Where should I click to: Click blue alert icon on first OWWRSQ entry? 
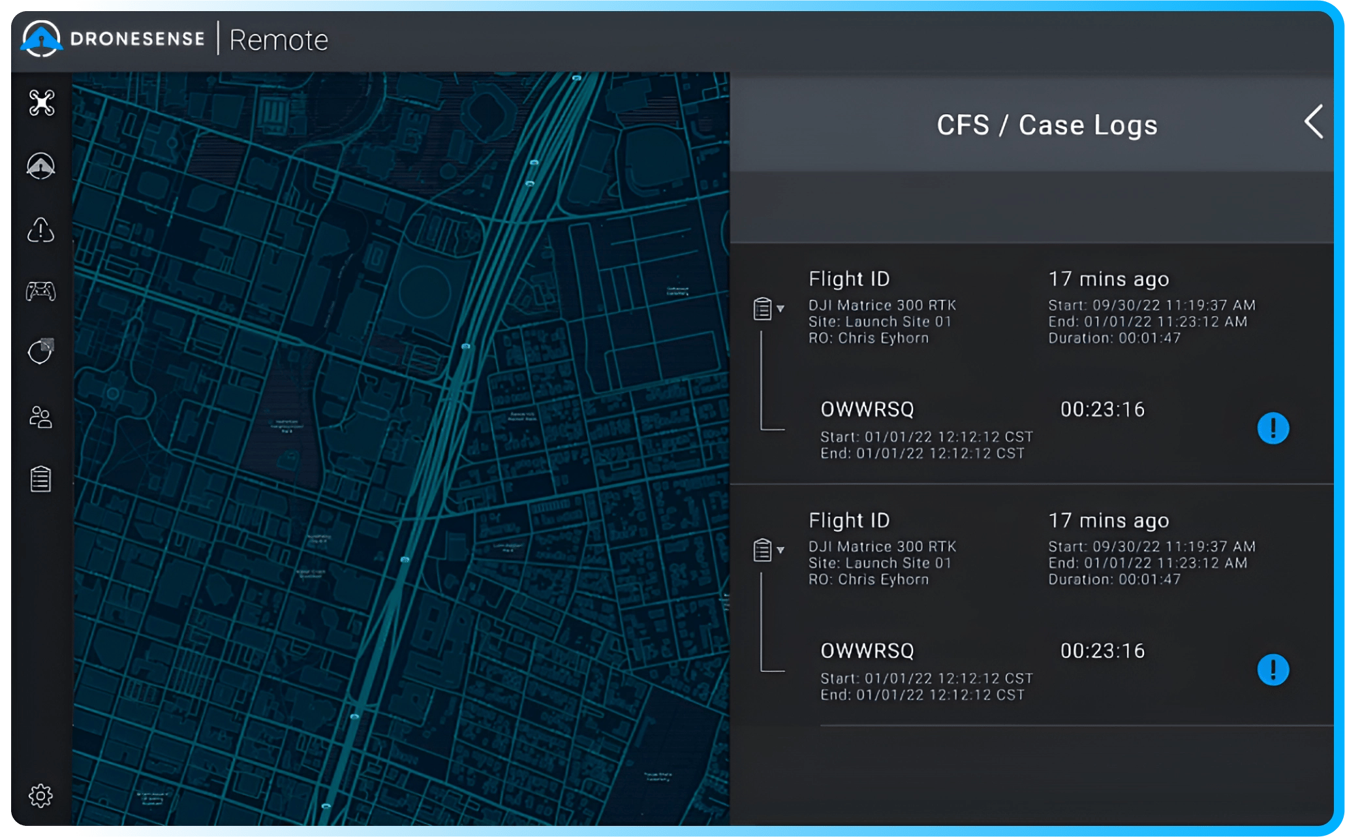[x=1273, y=428]
